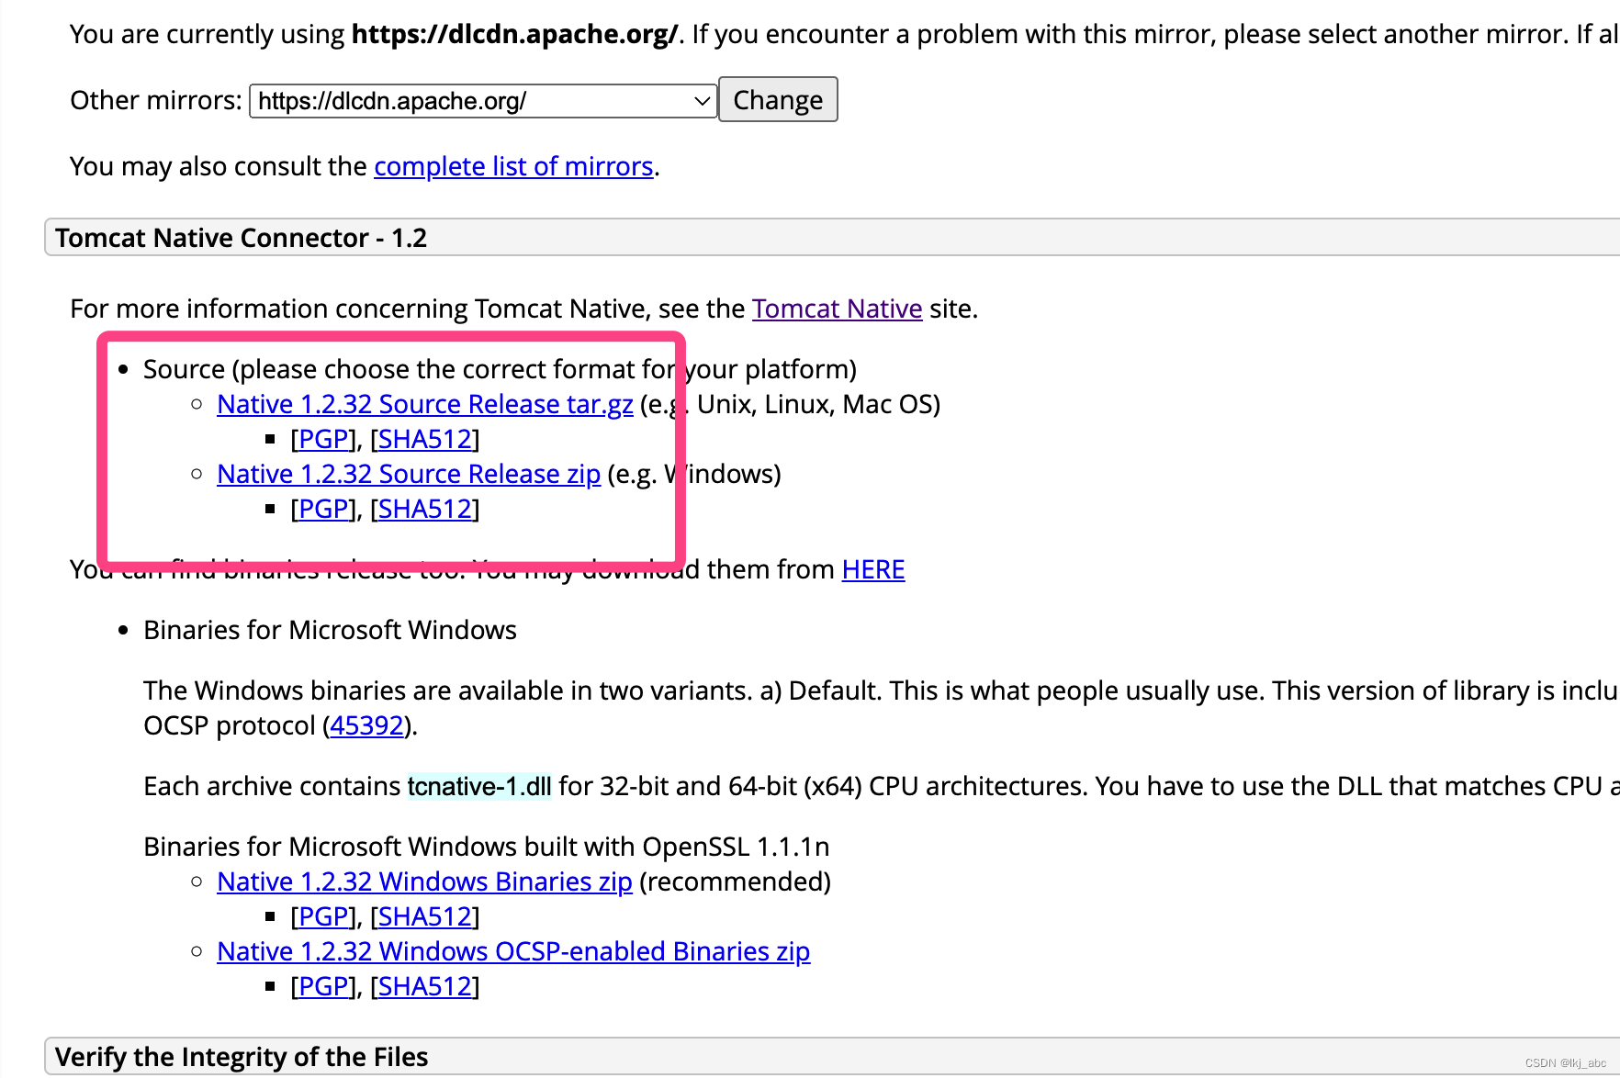Image resolution: width=1620 pixels, height=1078 pixels.
Task: Visit the Tomcat Native site link
Action: point(837,309)
